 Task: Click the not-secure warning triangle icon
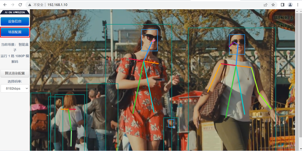point(30,5)
